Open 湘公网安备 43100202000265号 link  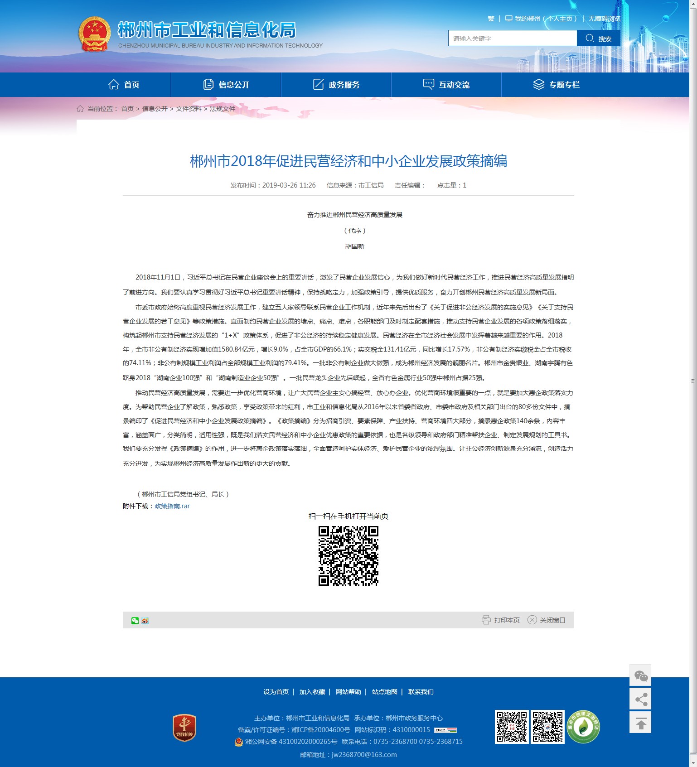coord(291,742)
